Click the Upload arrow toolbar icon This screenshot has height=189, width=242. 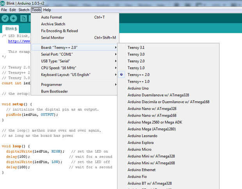(13, 18)
